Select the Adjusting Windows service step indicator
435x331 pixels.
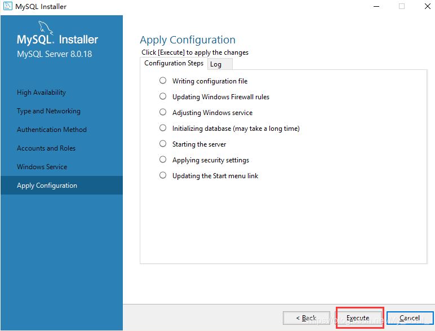click(163, 112)
